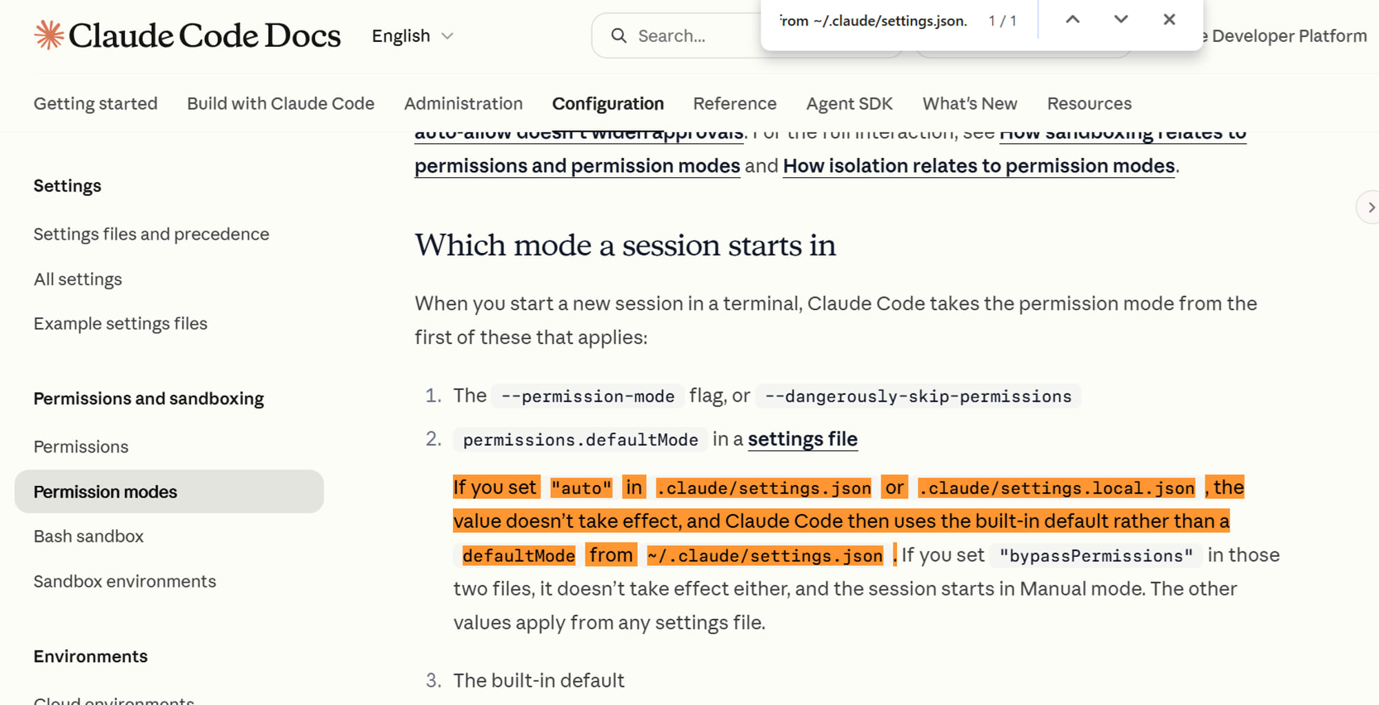Click the Permissions and sandboxing section heading

tap(149, 398)
